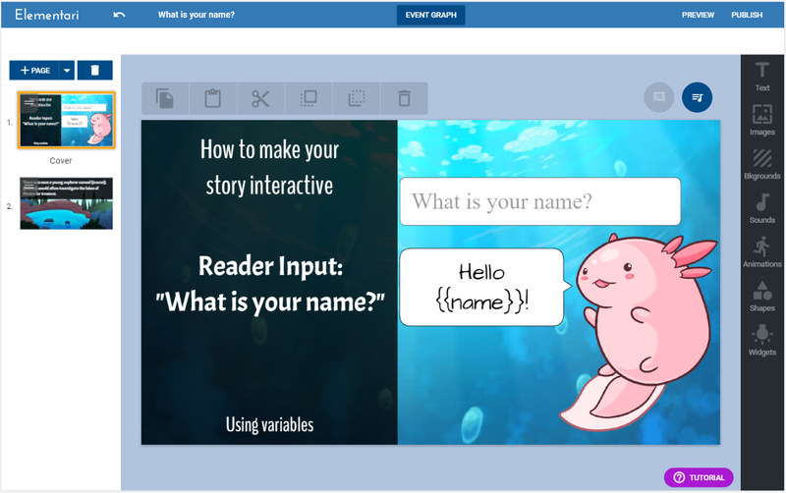This screenshot has width=786, height=493.
Task: Open the Sounds panel
Action: [762, 208]
